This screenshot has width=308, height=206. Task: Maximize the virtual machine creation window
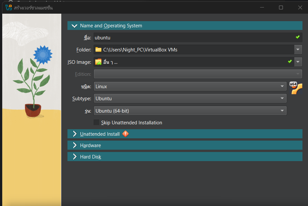281,7
